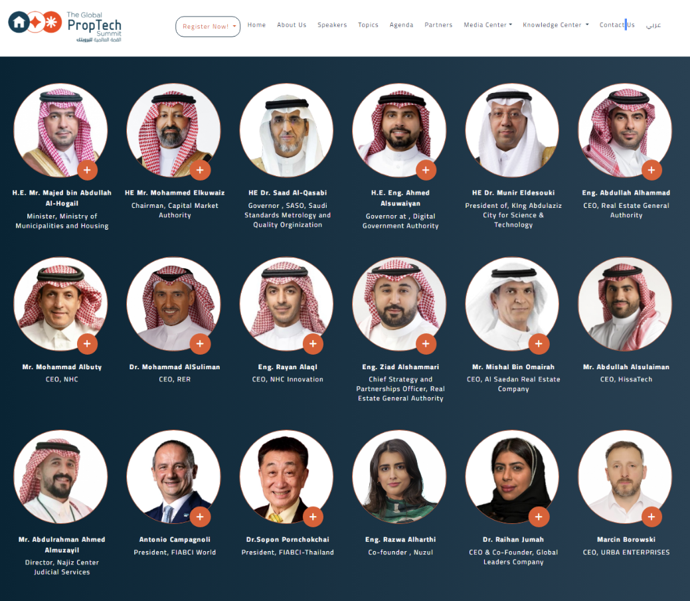The width and height of the screenshot is (690, 601).
Task: Open Antonio Campagnoli's details with plus icon
Action: 200,517
